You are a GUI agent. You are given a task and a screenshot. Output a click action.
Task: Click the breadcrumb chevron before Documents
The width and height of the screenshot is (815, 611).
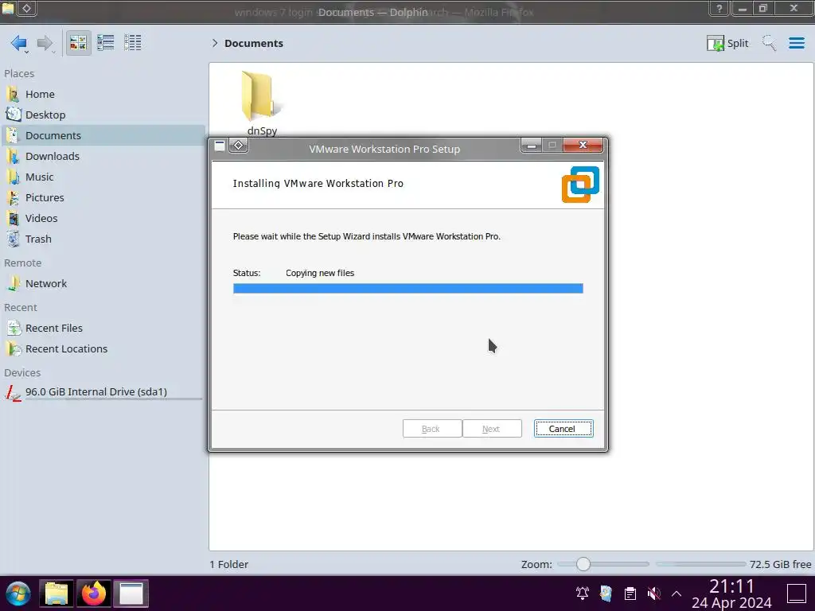[215, 43]
